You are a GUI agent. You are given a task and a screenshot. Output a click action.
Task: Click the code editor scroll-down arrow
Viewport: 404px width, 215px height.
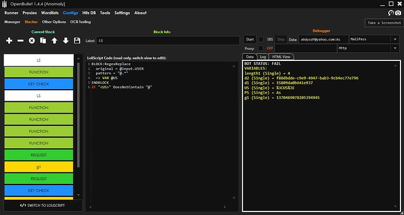[x=234, y=198]
